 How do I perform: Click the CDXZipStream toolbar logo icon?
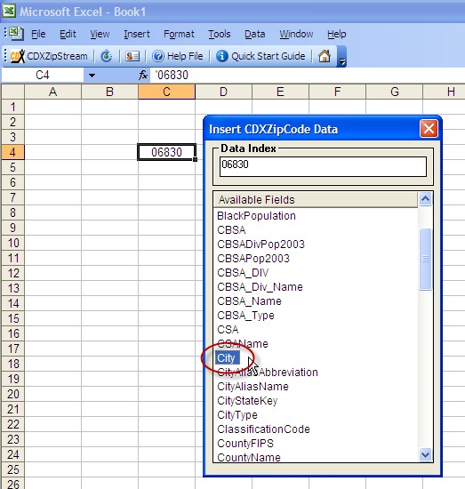click(18, 56)
